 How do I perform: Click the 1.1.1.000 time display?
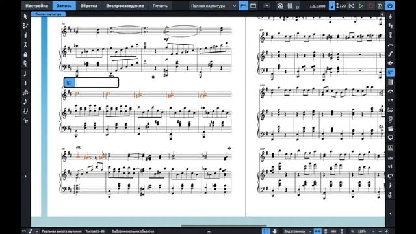point(317,6)
